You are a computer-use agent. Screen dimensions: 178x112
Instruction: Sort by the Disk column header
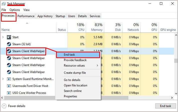(x=113, y=28)
